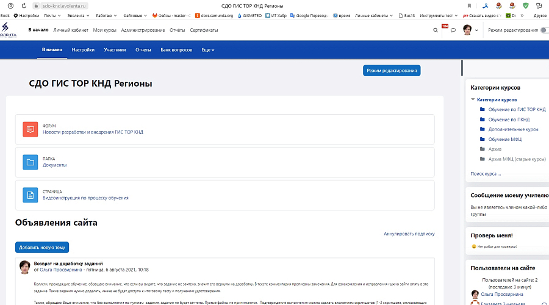Click the address bar sdo-knd.evolenta.ru
This screenshot has height=305, width=549.
coord(64,6)
